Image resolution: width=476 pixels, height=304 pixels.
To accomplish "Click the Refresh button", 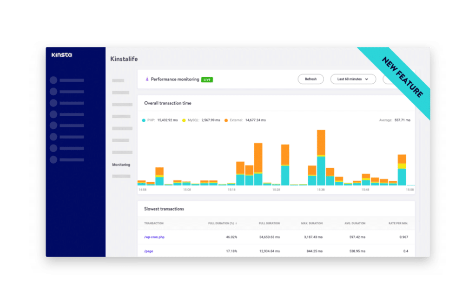I will point(311,79).
